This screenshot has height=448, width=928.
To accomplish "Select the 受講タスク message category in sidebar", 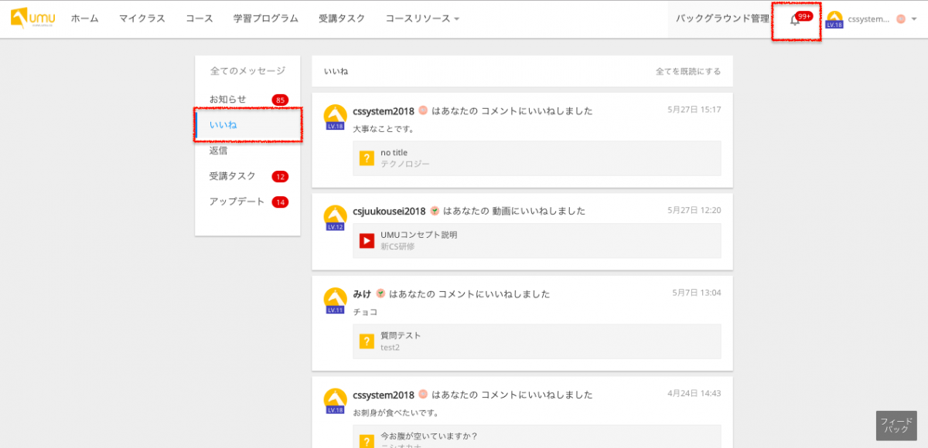I will pyautogui.click(x=233, y=176).
